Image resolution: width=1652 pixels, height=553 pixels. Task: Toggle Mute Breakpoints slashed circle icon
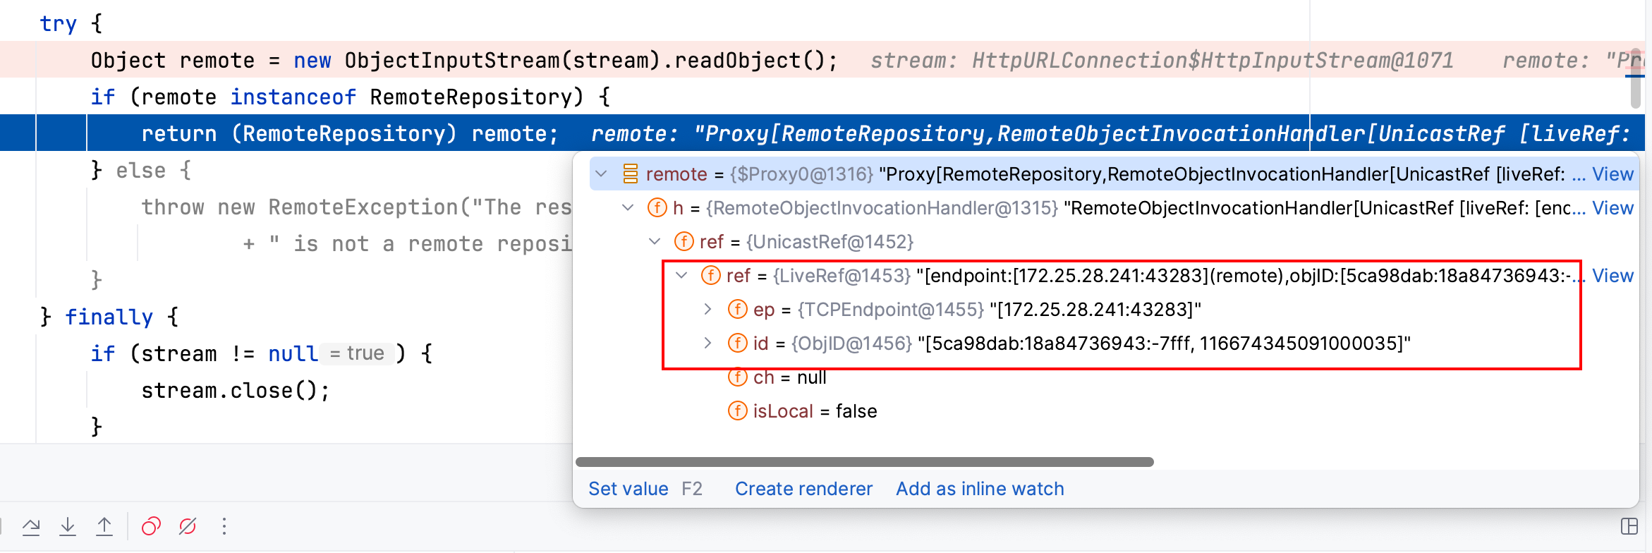188,526
